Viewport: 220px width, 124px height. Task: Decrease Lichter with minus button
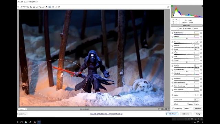173,50
